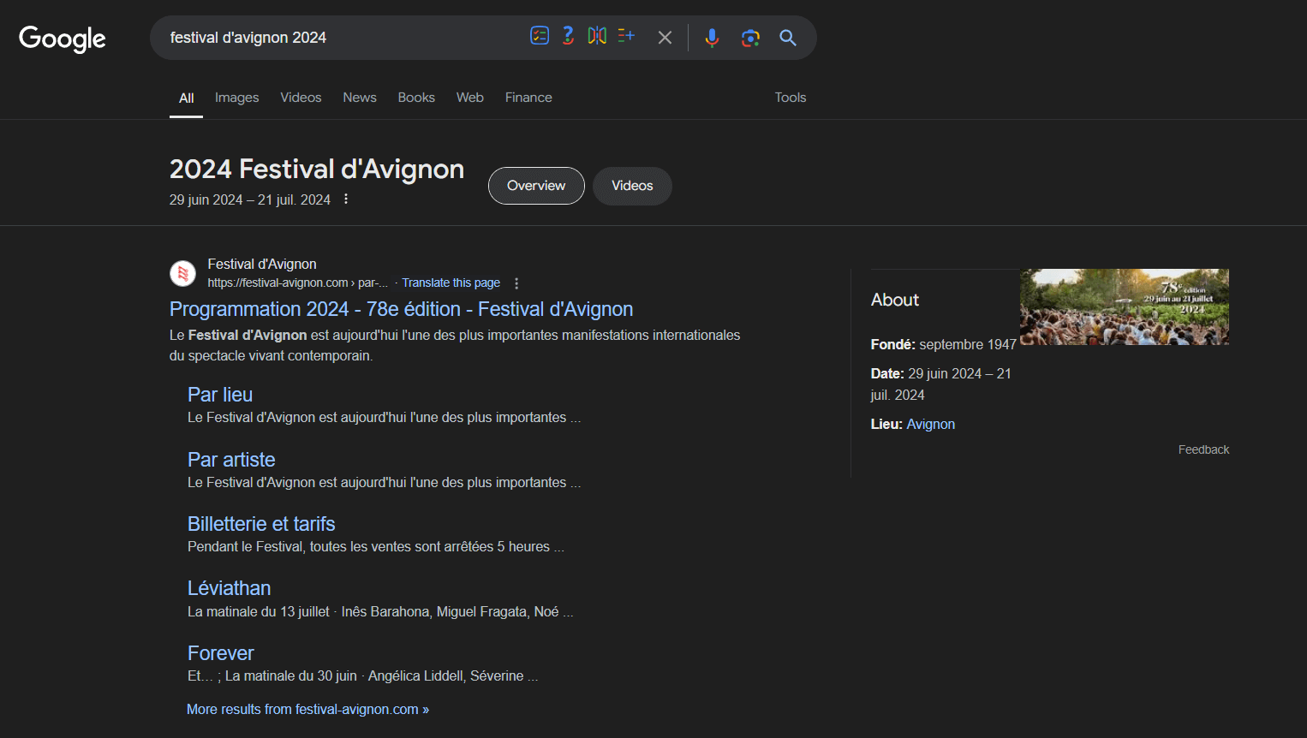Click the festival-avignon.com URL breadcrumb
Viewport: 1307px width, 738px height.
point(297,283)
